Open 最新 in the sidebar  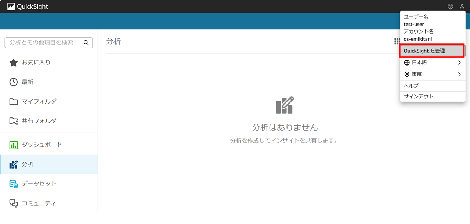point(49,82)
